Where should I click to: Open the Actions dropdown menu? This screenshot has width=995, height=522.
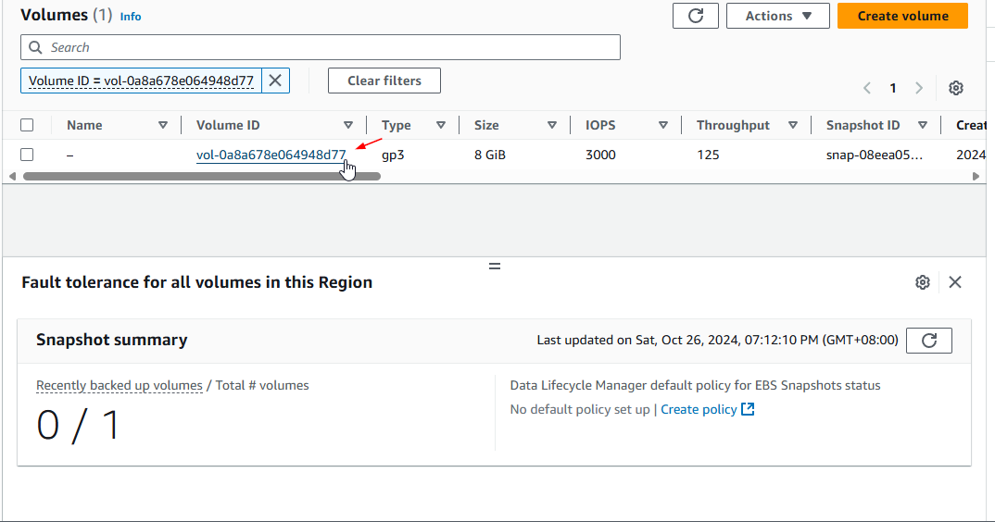click(x=777, y=16)
